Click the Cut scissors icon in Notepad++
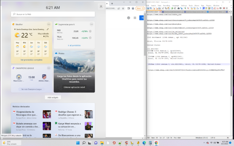The width and height of the screenshot is (234, 146). (x=163, y=8)
